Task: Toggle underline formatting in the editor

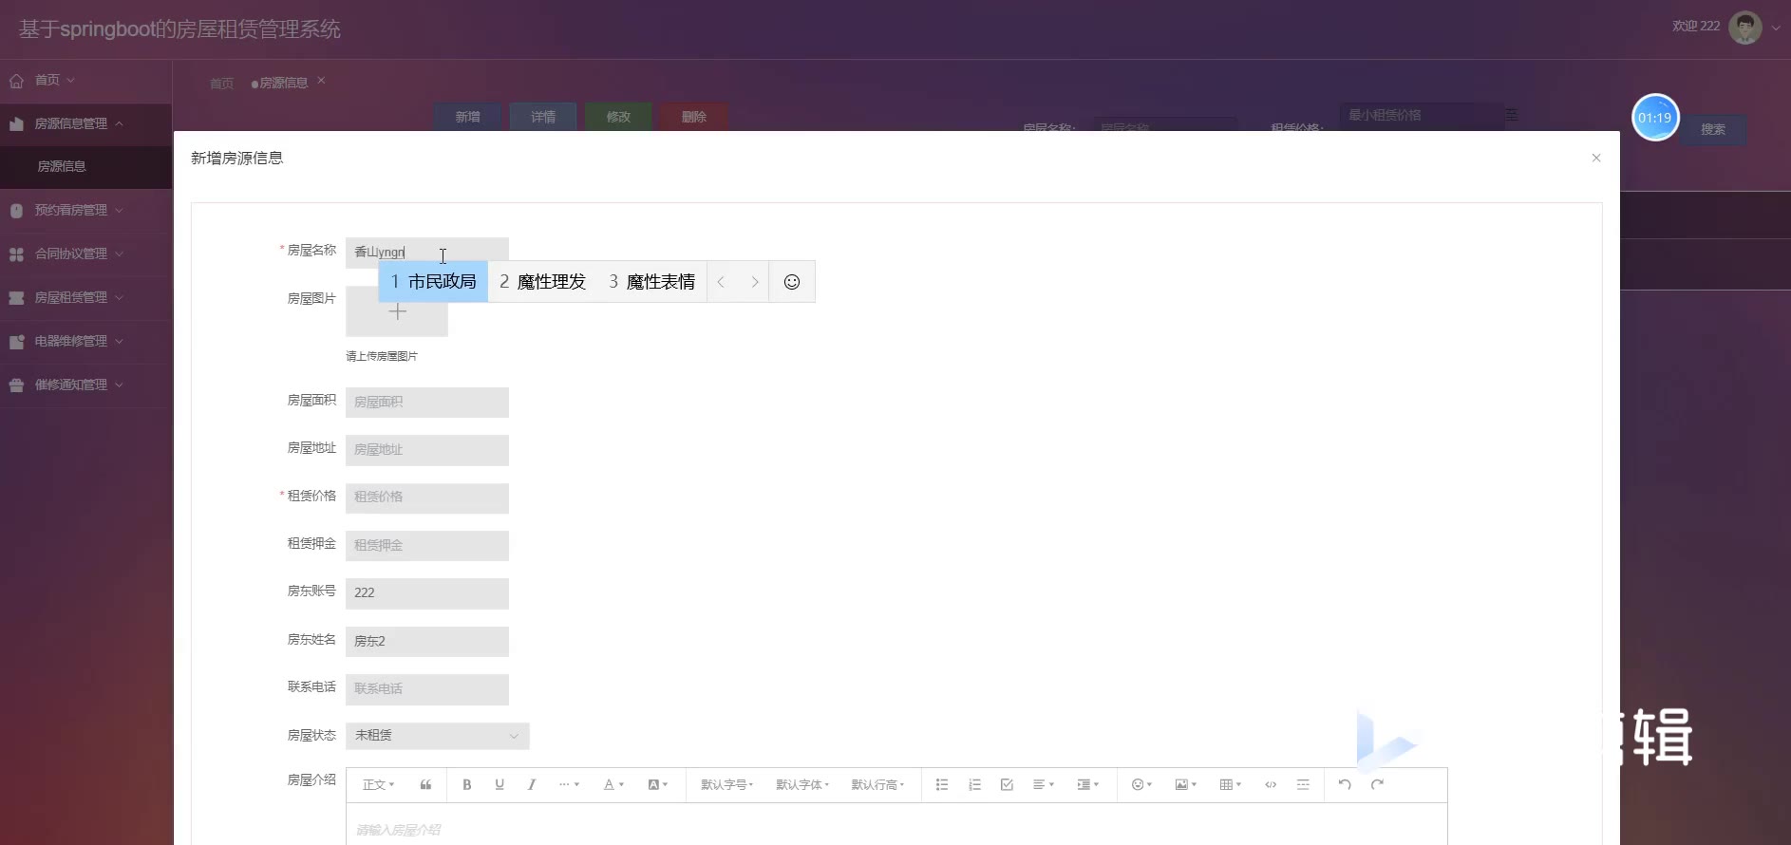Action: [x=500, y=784]
